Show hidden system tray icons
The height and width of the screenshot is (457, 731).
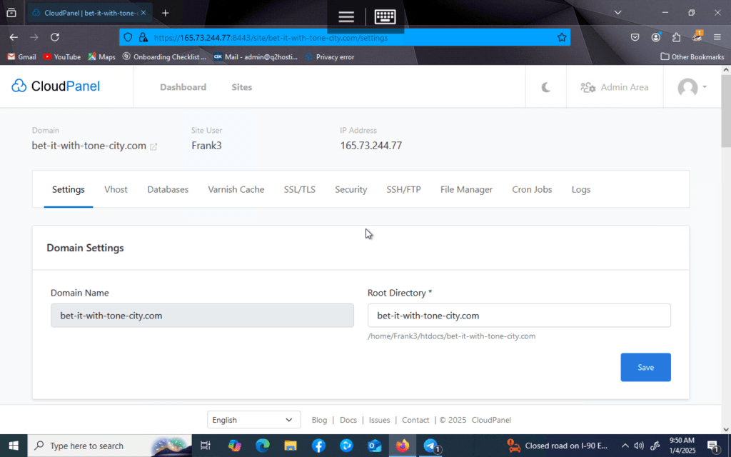pos(625,446)
